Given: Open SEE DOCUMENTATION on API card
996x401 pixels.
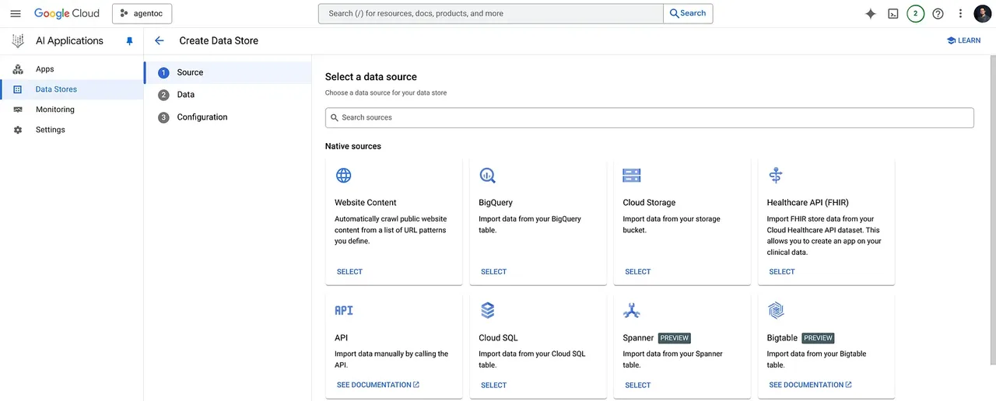Looking at the screenshot, I should tap(378, 385).
